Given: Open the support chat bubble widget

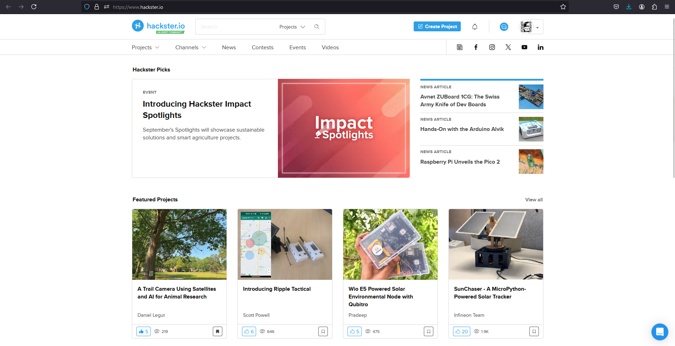Looking at the screenshot, I should coord(660,332).
